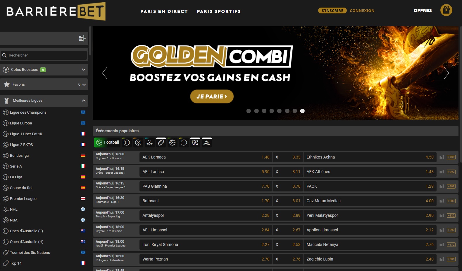Open +300 more markets for Botosani
The image size is (462, 271).
coord(451,201)
